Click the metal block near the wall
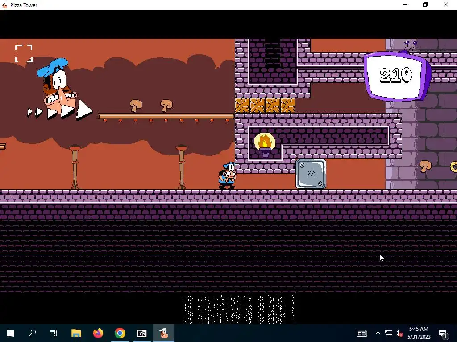 click(x=311, y=174)
